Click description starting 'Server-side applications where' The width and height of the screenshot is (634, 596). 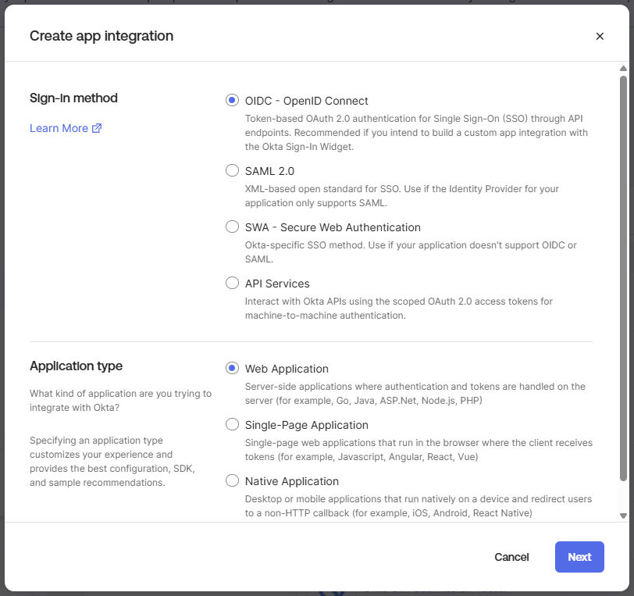(x=415, y=393)
